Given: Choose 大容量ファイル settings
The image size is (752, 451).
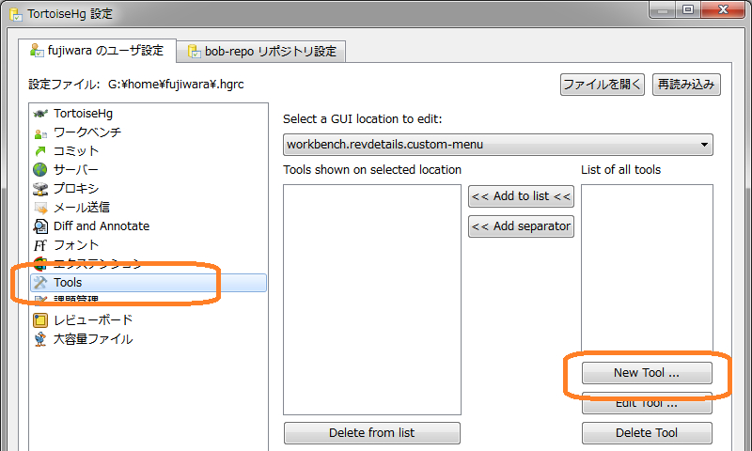Looking at the screenshot, I should click(x=149, y=339).
